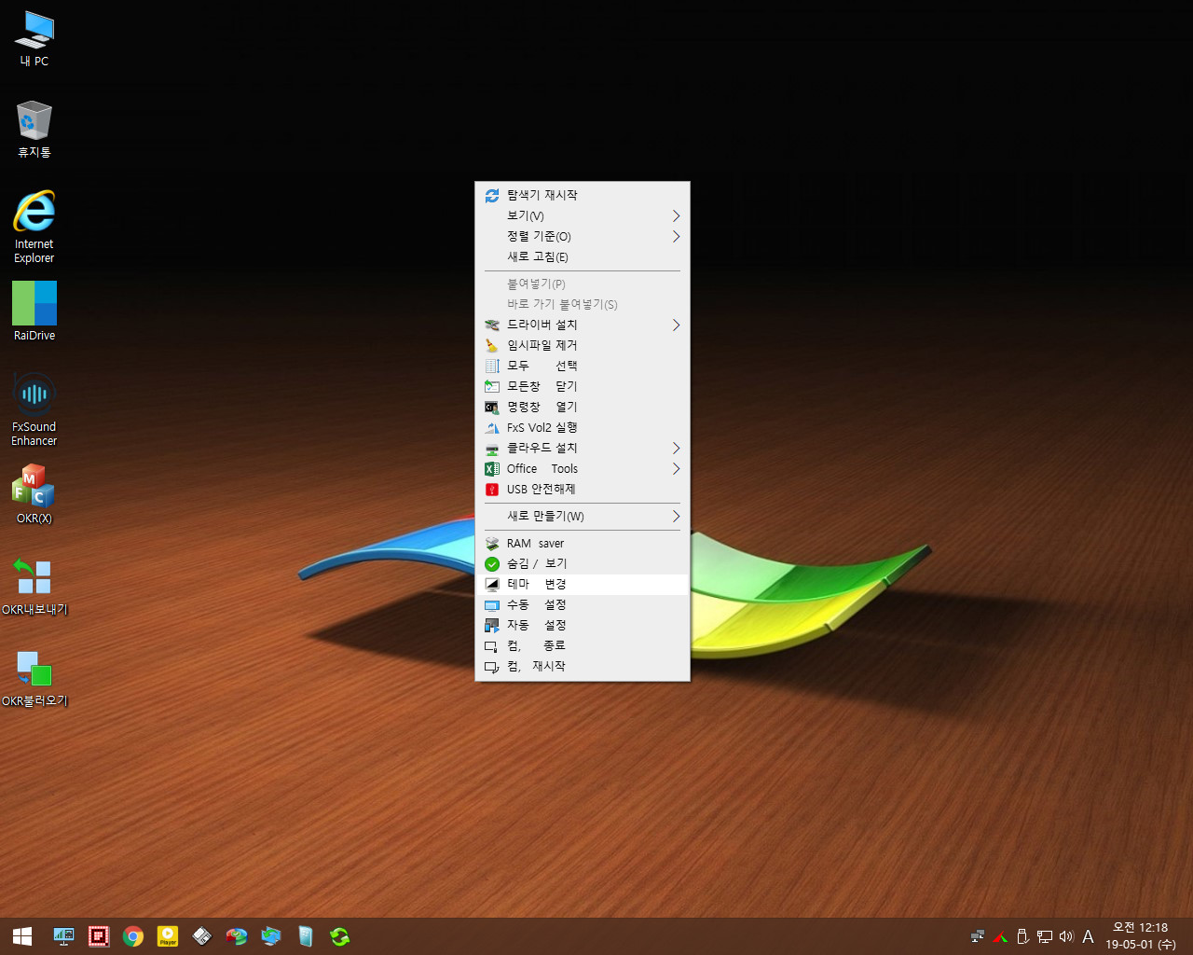Choose 컴, 재시작 restart entry
This screenshot has height=955, width=1193.
click(x=583, y=666)
